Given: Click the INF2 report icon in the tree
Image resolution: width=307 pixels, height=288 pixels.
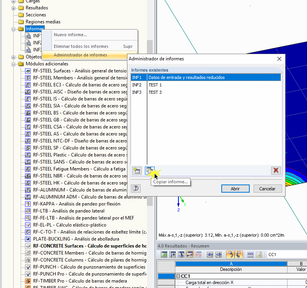Looking at the screenshot, I should click(28, 43).
